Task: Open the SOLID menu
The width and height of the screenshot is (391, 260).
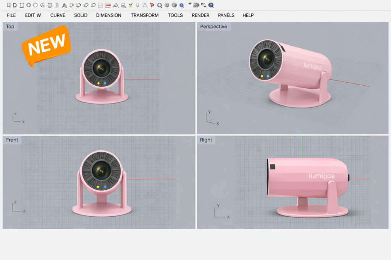Action: coord(81,16)
